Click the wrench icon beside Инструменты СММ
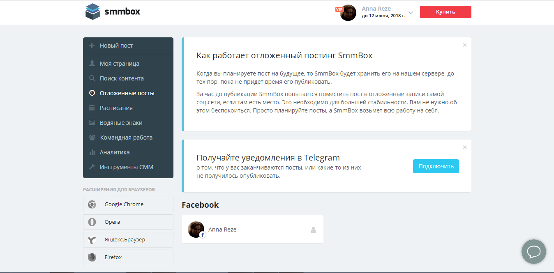 point(92,167)
